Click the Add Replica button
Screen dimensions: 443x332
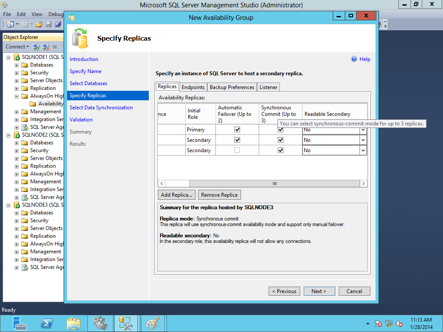(177, 195)
